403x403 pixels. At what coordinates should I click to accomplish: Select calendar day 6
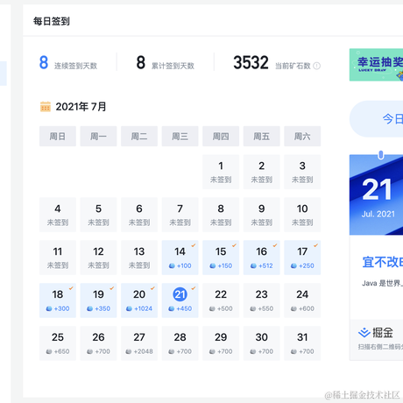[x=139, y=215]
